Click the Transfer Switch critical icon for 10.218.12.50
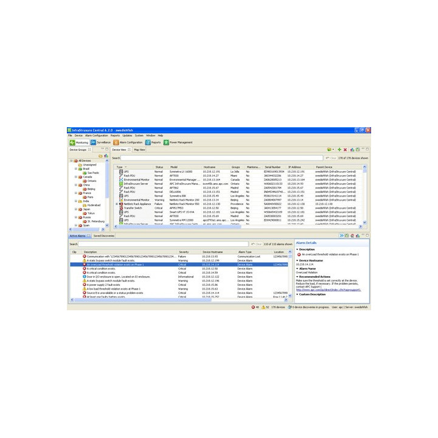This screenshot has width=438, height=438. [121, 208]
